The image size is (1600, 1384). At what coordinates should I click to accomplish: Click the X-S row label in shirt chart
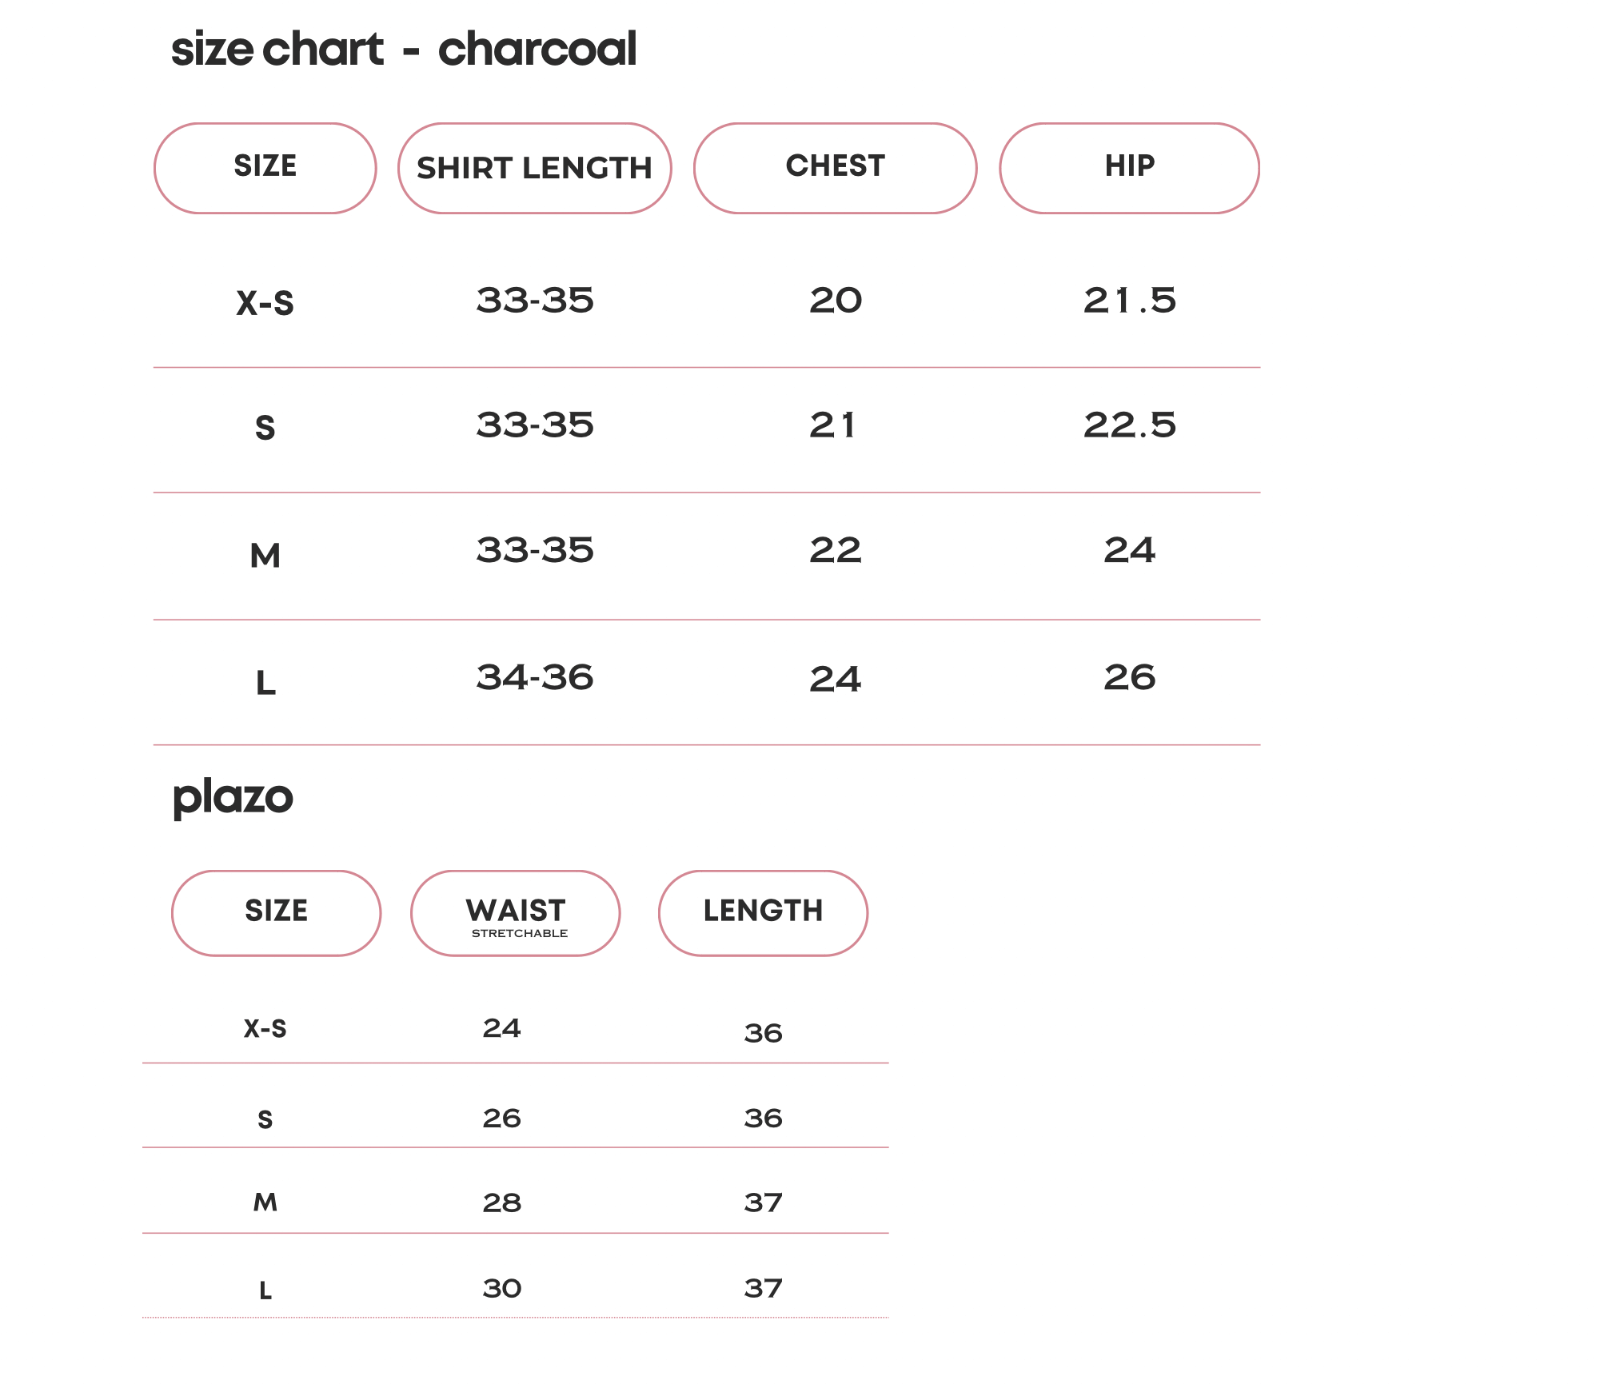(265, 303)
